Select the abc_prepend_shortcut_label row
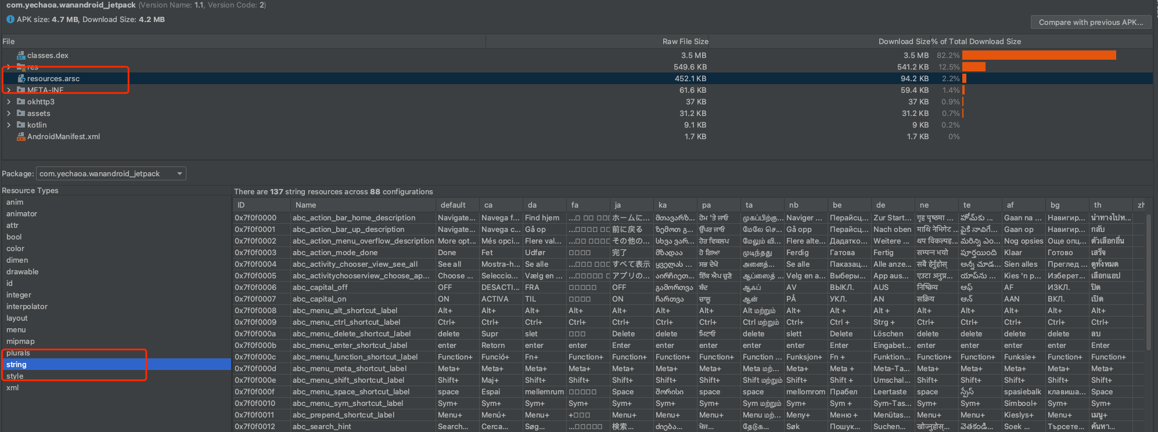 [689, 415]
